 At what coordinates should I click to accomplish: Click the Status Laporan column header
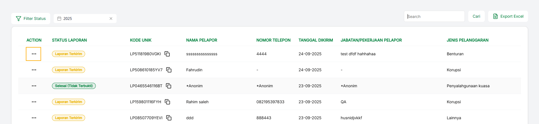click(x=69, y=40)
